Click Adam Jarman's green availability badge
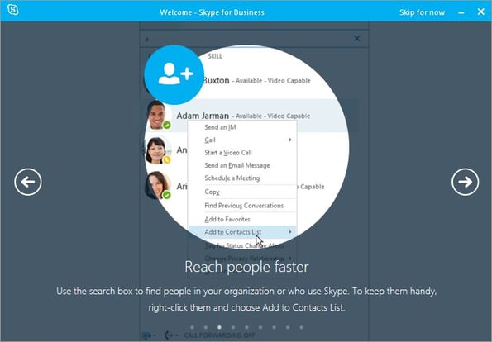This screenshot has height=342, width=492. pos(167,125)
